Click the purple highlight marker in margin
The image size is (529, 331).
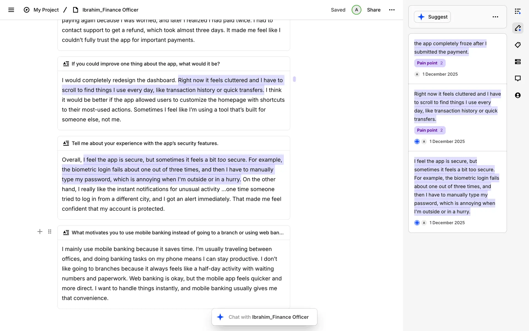(x=294, y=79)
